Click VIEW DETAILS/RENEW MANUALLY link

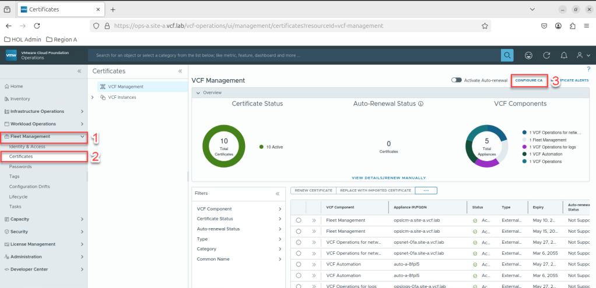pos(389,177)
